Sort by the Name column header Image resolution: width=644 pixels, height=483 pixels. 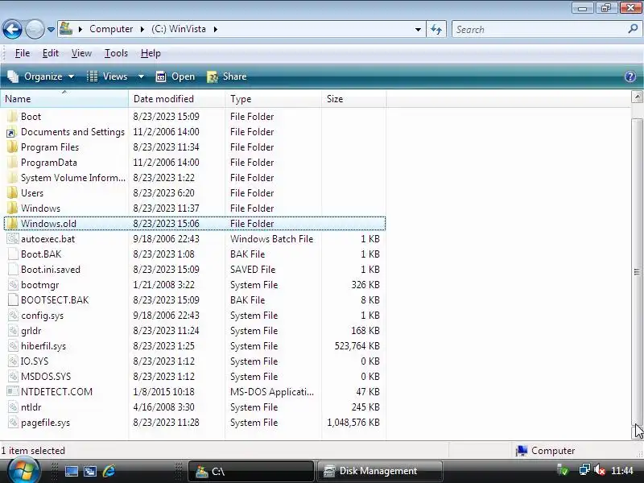[64, 99]
